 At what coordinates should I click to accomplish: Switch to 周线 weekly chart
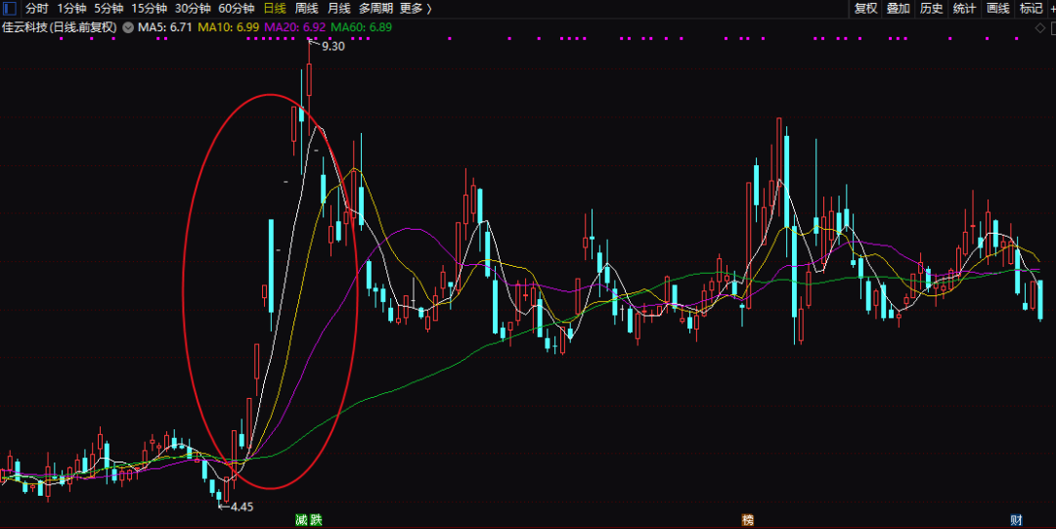(307, 9)
